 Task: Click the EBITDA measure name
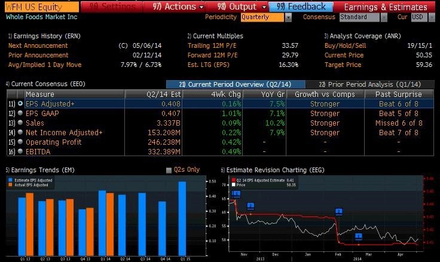tap(38, 152)
